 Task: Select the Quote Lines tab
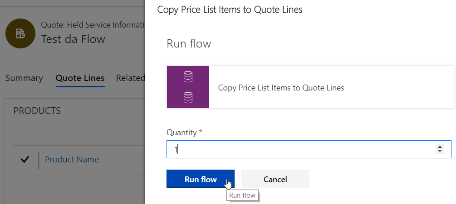coord(80,78)
